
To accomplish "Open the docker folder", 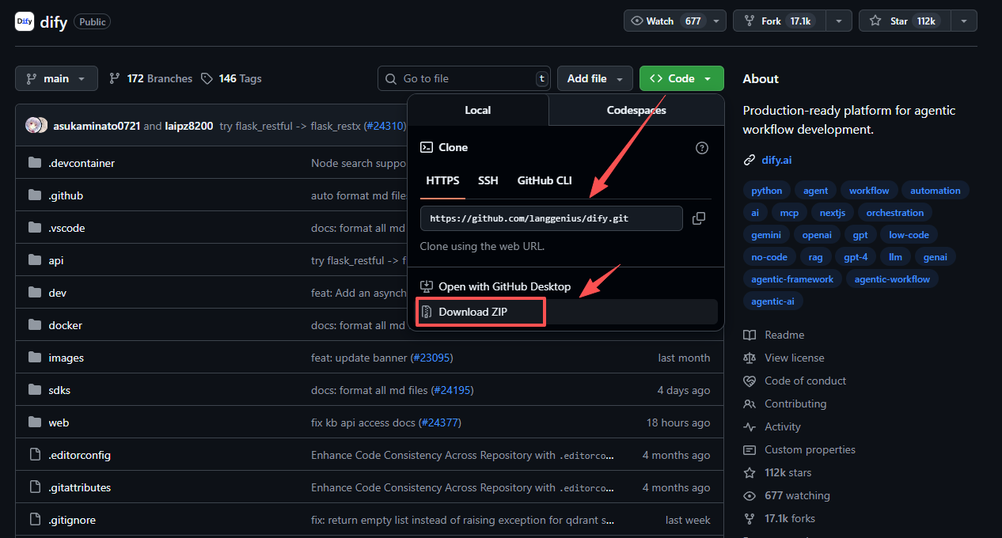I will pos(65,325).
